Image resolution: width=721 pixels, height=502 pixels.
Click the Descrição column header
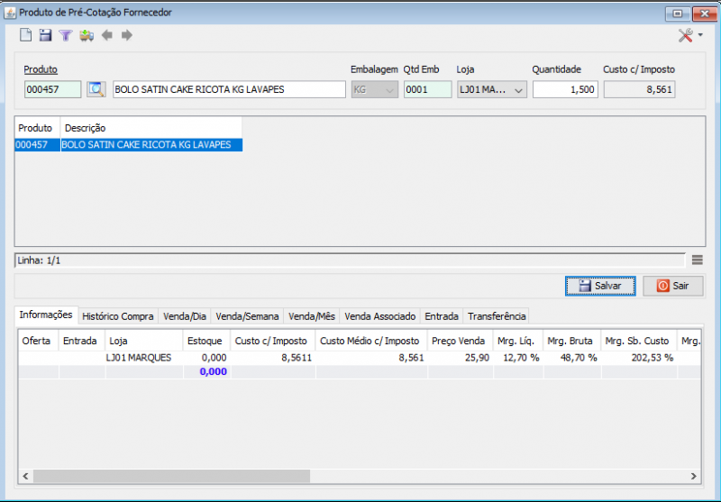(151, 128)
